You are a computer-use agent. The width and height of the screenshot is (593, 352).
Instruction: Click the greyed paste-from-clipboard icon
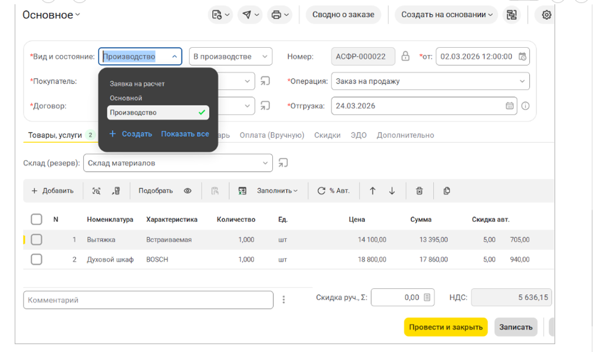click(215, 191)
